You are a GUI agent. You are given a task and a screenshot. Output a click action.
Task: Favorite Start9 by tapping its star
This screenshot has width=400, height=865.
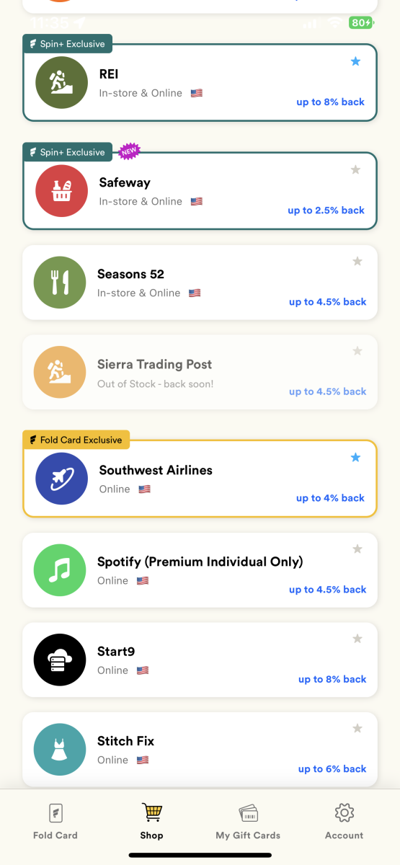coord(357,639)
